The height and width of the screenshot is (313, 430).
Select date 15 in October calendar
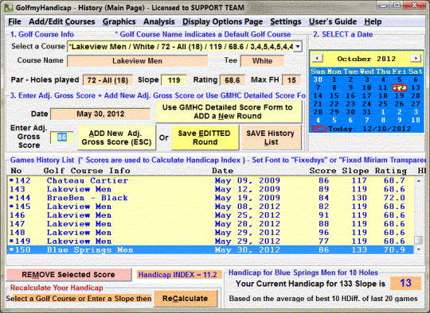pos(334,96)
